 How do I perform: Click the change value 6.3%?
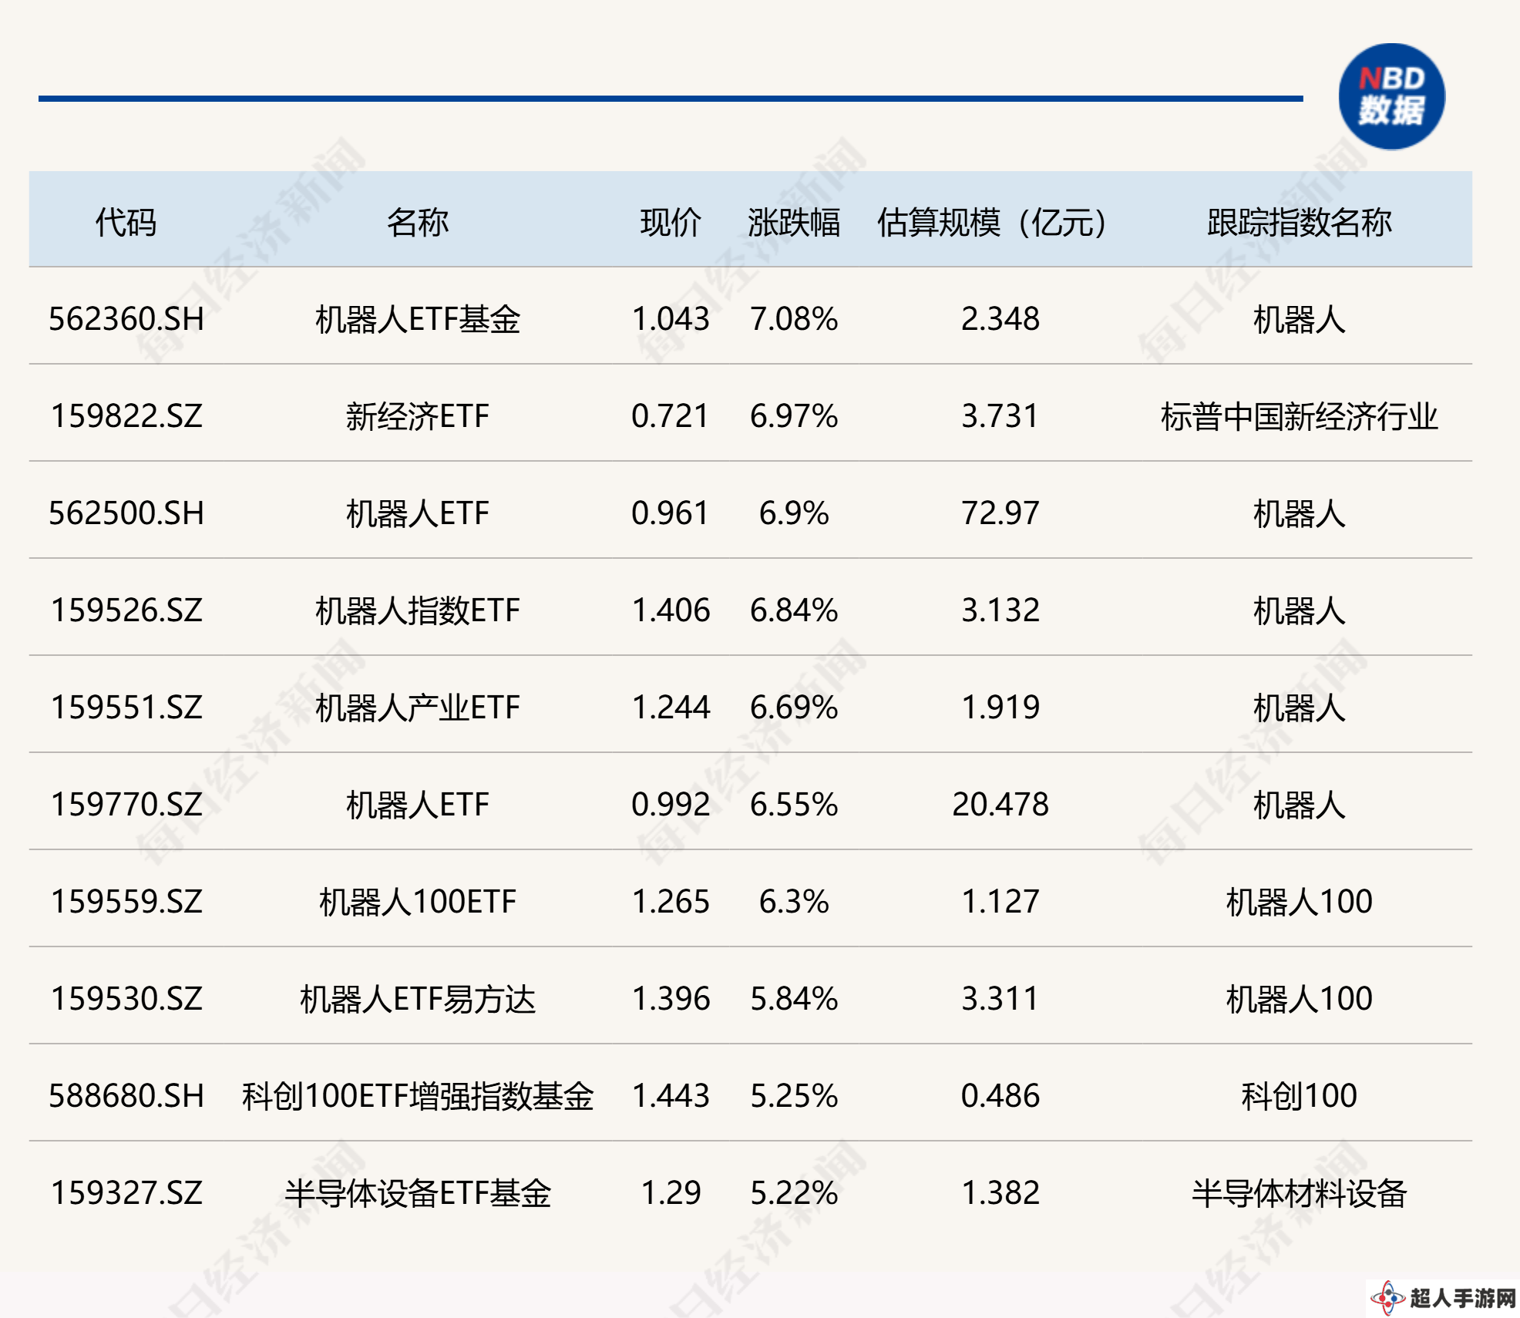coord(794,902)
